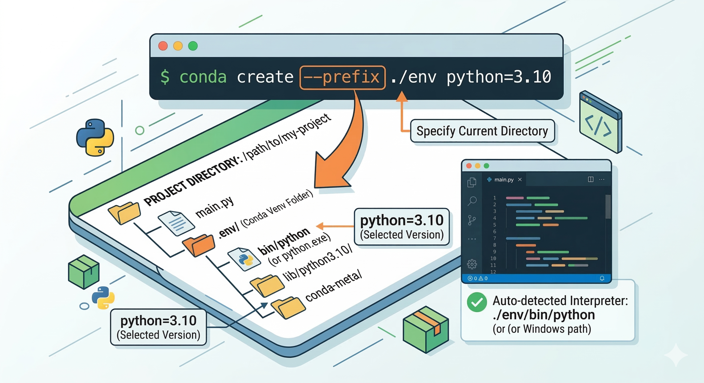The image size is (704, 383).
Task: Click the green checkmark for Auto-detected Interpreter
Action: [x=477, y=302]
